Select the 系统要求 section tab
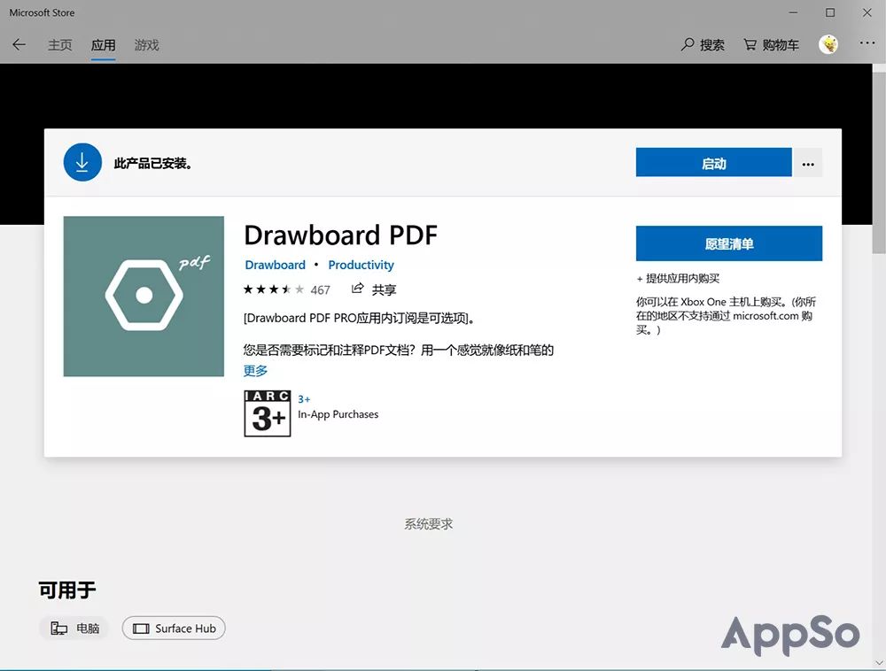This screenshot has width=886, height=671. click(428, 524)
